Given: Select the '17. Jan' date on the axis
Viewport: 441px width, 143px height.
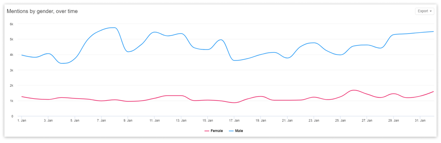Looking at the screenshot, I should [234, 121].
